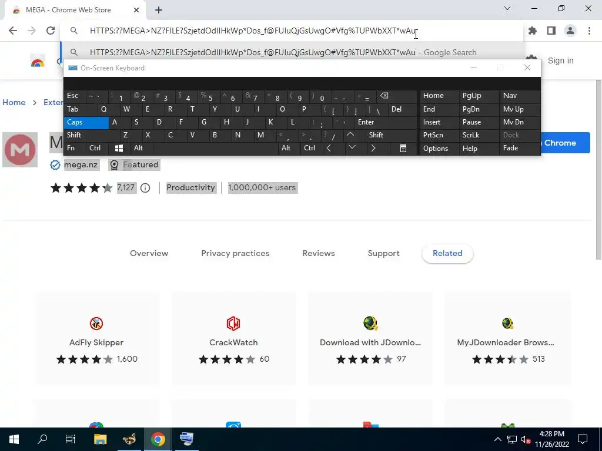
Task: Open Chrome profile avatar icon
Action: 570,31
